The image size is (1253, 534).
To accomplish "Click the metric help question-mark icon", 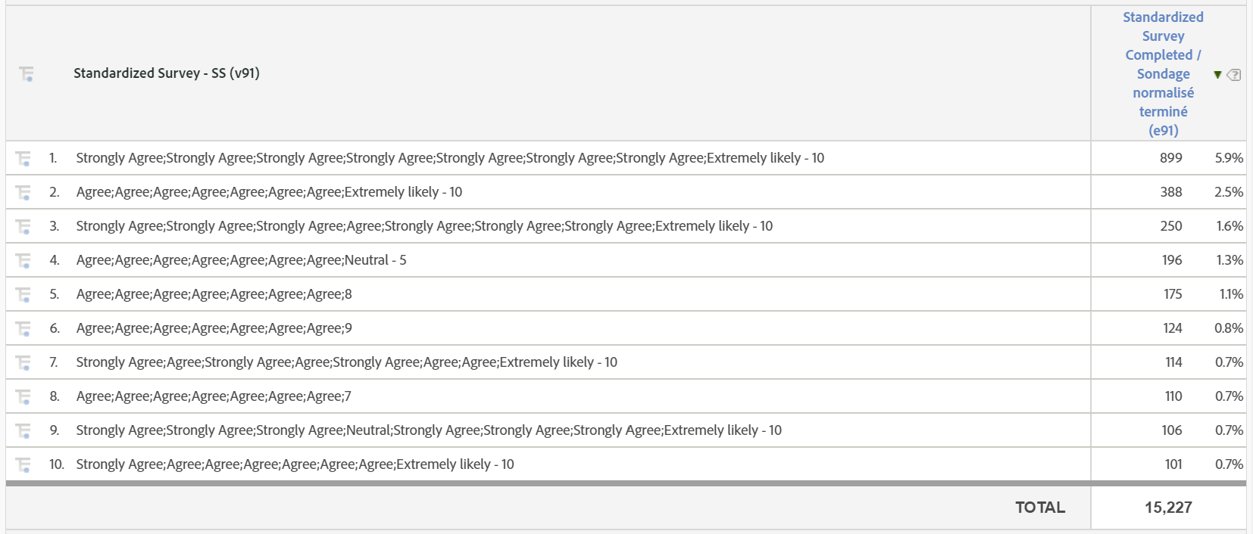I will coord(1234,75).
